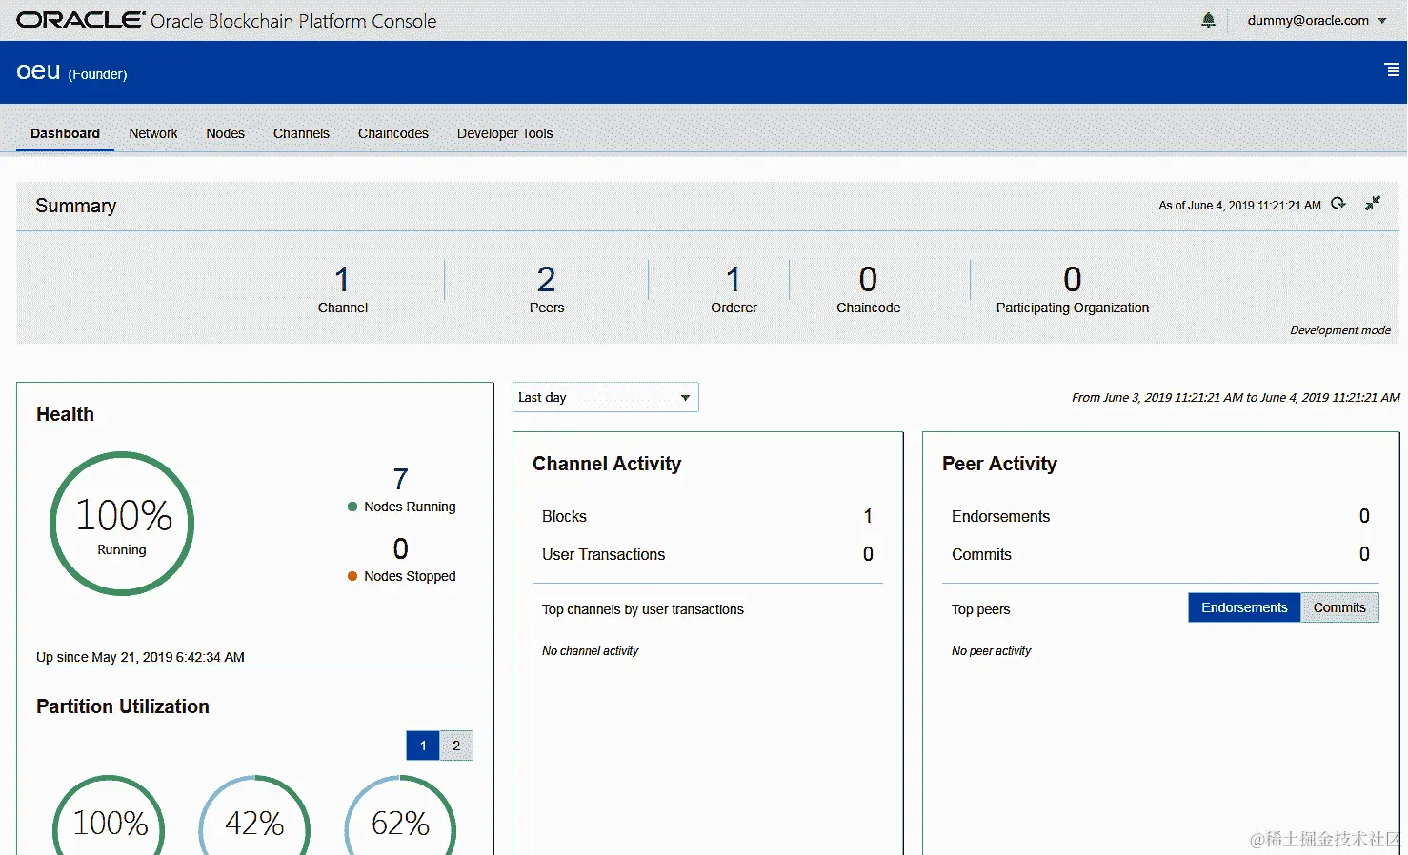Refresh the Summary with the reload icon
The width and height of the screenshot is (1408, 855).
(1338, 204)
